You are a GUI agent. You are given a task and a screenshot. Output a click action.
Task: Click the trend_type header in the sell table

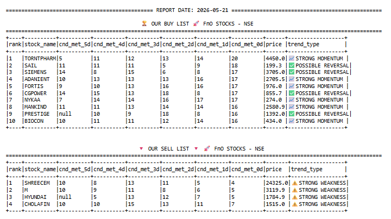pyautogui.click(x=307, y=170)
